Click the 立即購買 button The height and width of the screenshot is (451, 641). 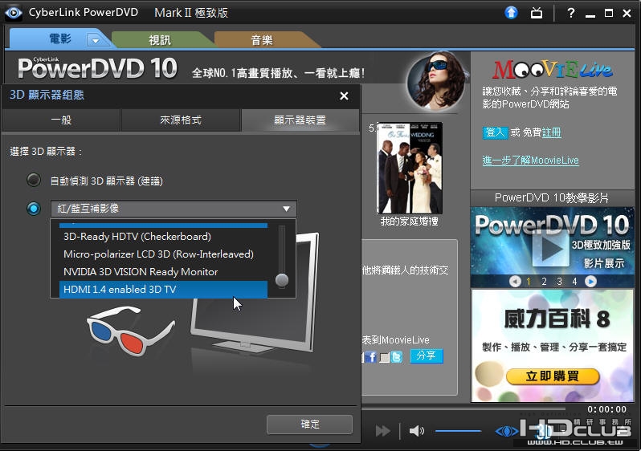[553, 376]
